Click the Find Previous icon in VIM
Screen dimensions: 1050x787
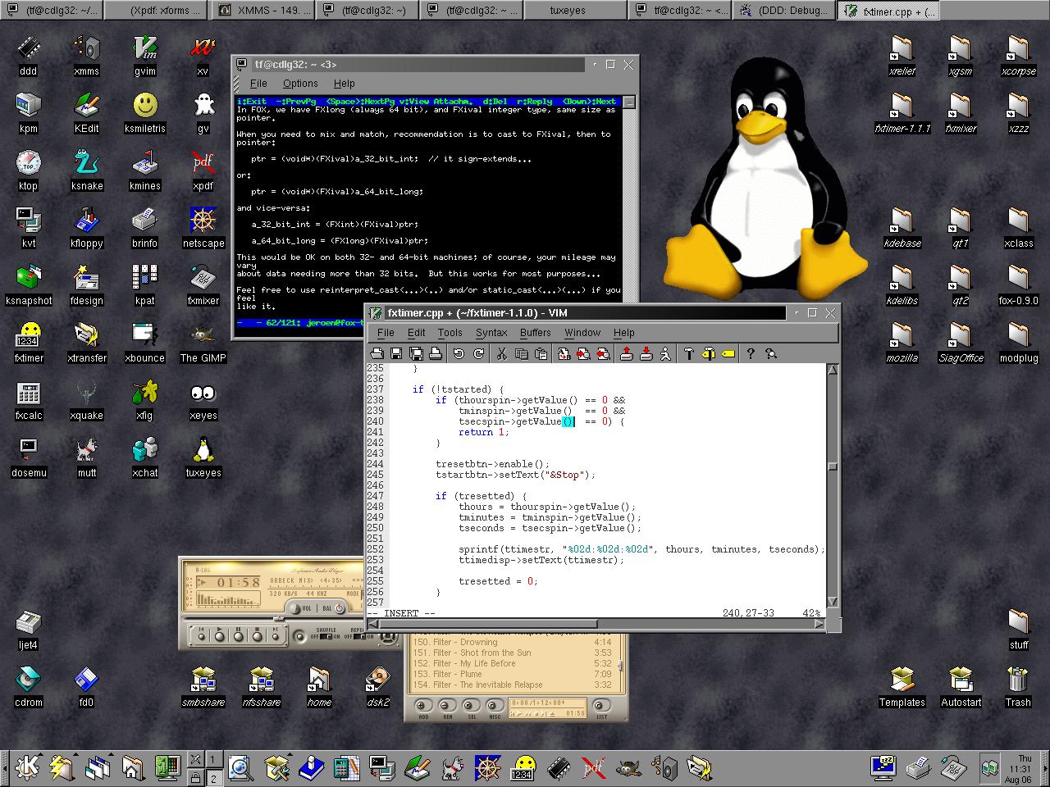603,353
